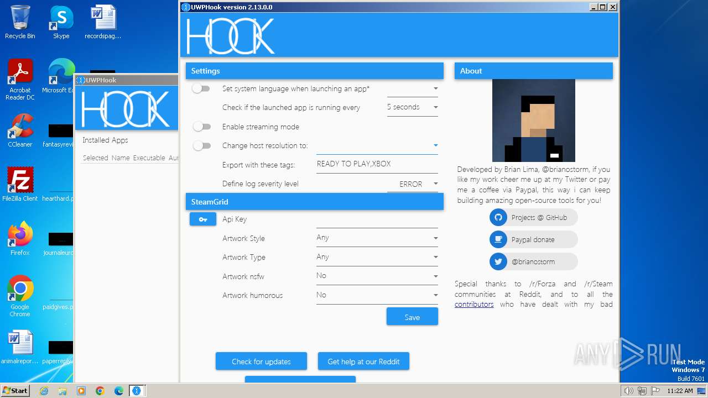
Task: Select the Skype desktop shortcut
Action: [61, 22]
